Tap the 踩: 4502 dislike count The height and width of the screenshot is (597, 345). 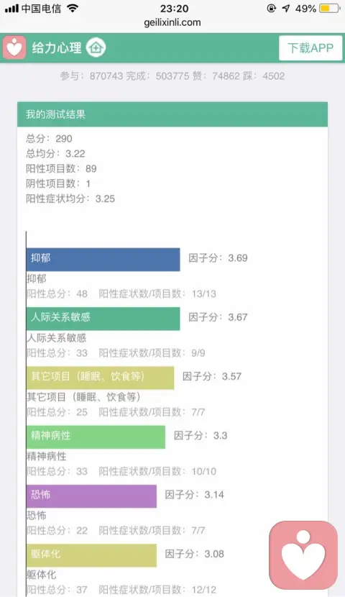(x=264, y=76)
